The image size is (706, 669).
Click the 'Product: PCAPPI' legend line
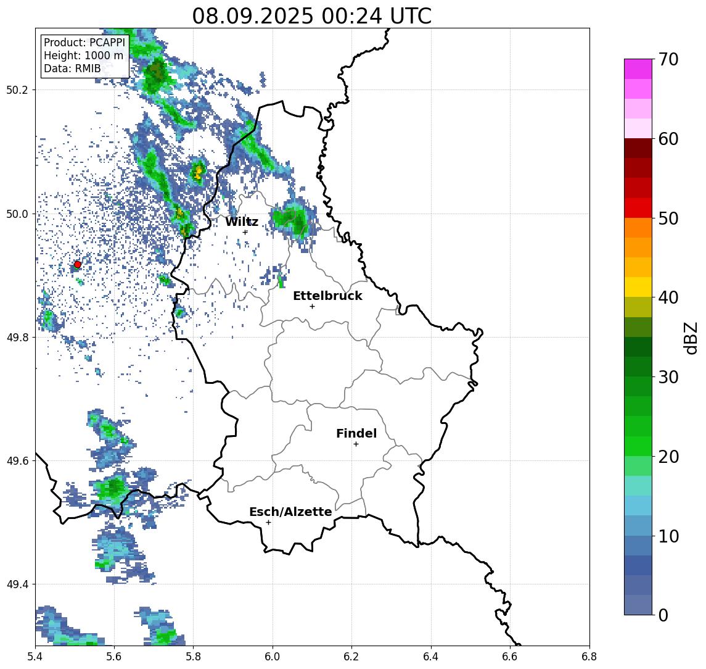pyautogui.click(x=84, y=43)
